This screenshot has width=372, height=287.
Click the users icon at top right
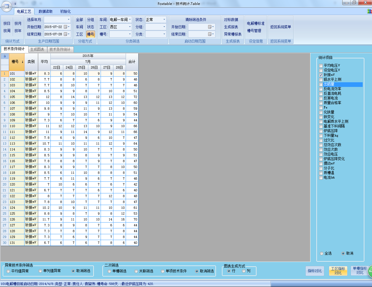tap(369, 11)
